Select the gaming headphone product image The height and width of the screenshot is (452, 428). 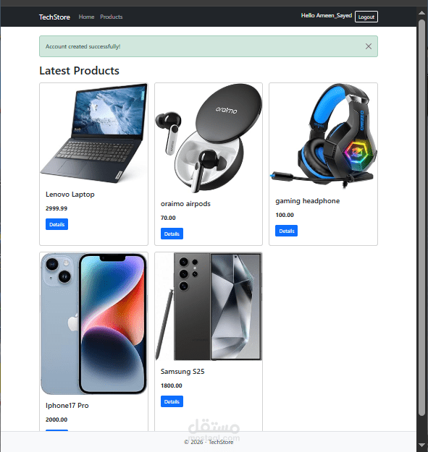tap(323, 137)
